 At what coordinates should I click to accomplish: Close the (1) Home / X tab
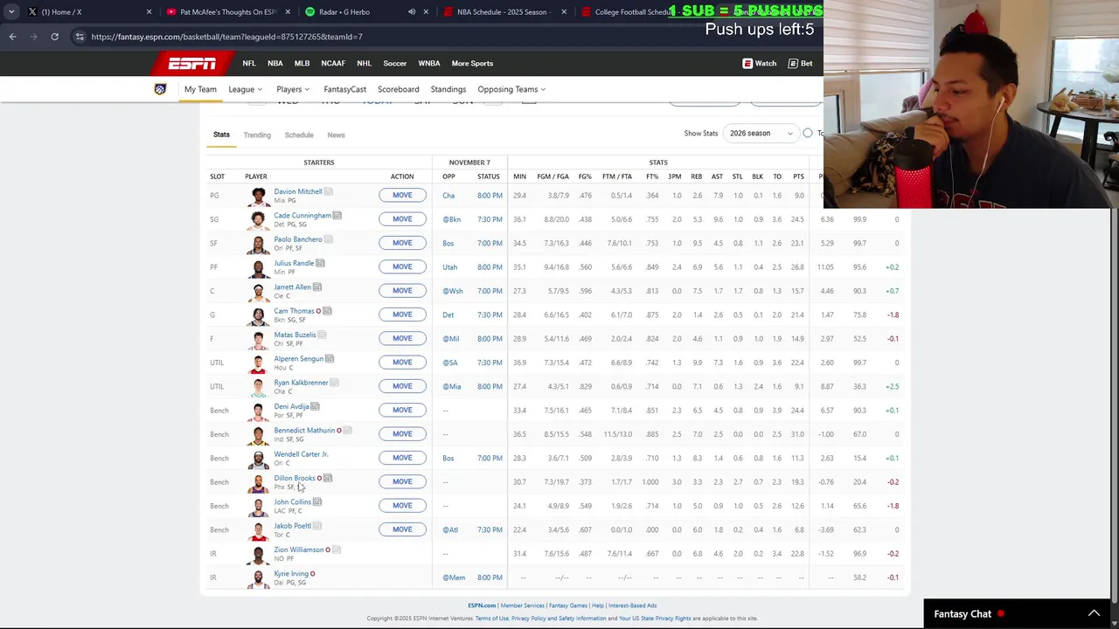[x=149, y=12]
